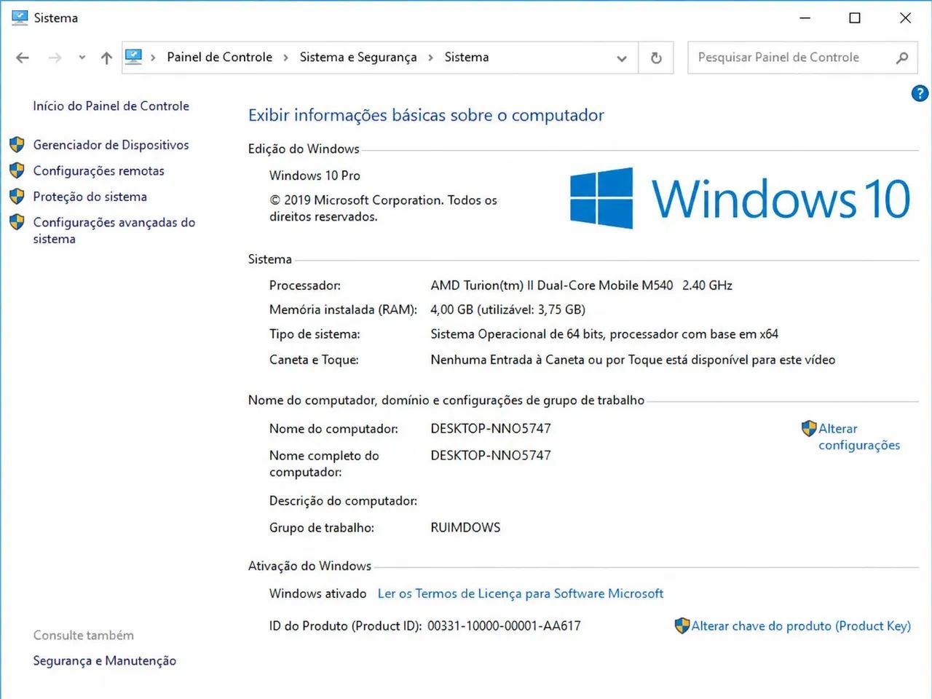Select Painel de Controle breadcrumb

[x=219, y=57]
